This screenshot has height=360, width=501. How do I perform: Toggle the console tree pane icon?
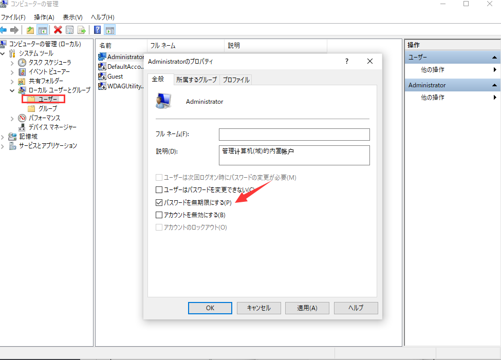click(44, 30)
